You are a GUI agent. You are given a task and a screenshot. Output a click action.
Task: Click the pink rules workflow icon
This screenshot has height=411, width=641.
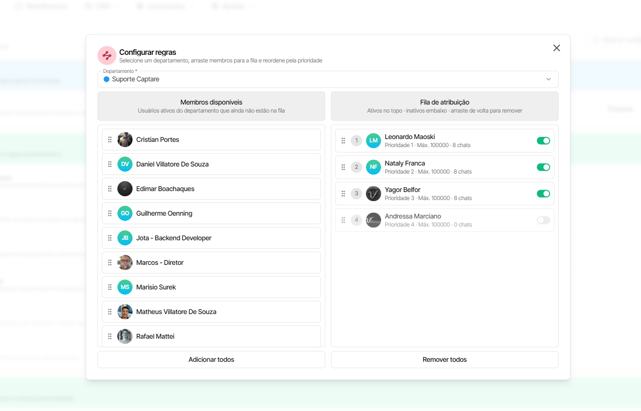coord(107,55)
